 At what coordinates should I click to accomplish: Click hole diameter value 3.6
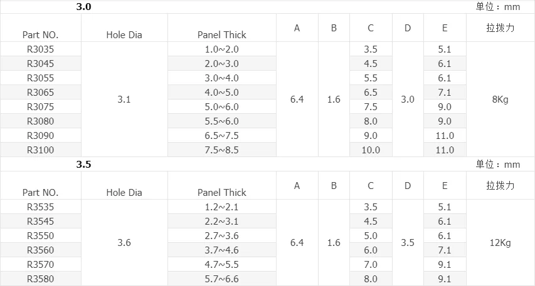tap(124, 243)
